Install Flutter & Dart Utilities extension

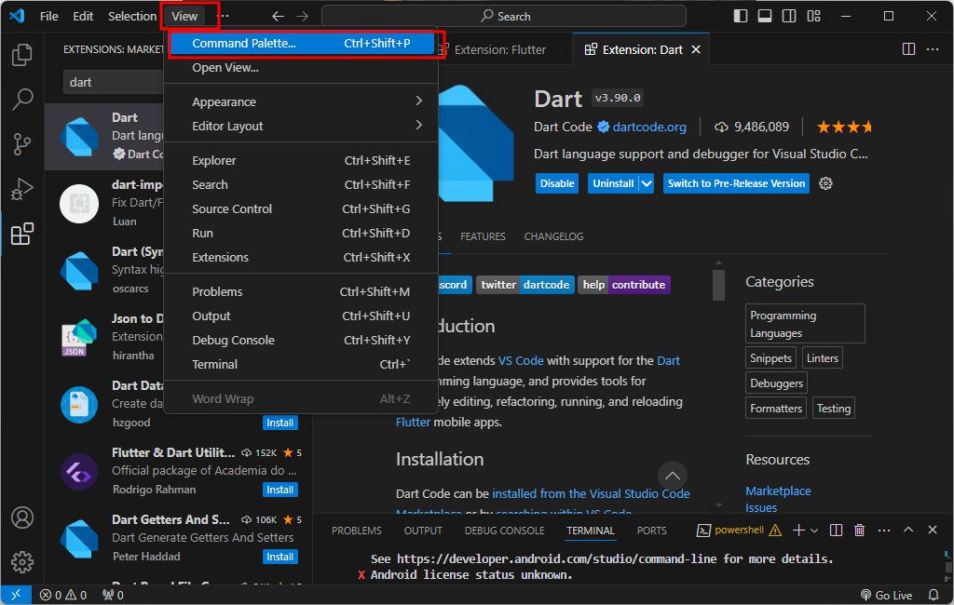279,490
